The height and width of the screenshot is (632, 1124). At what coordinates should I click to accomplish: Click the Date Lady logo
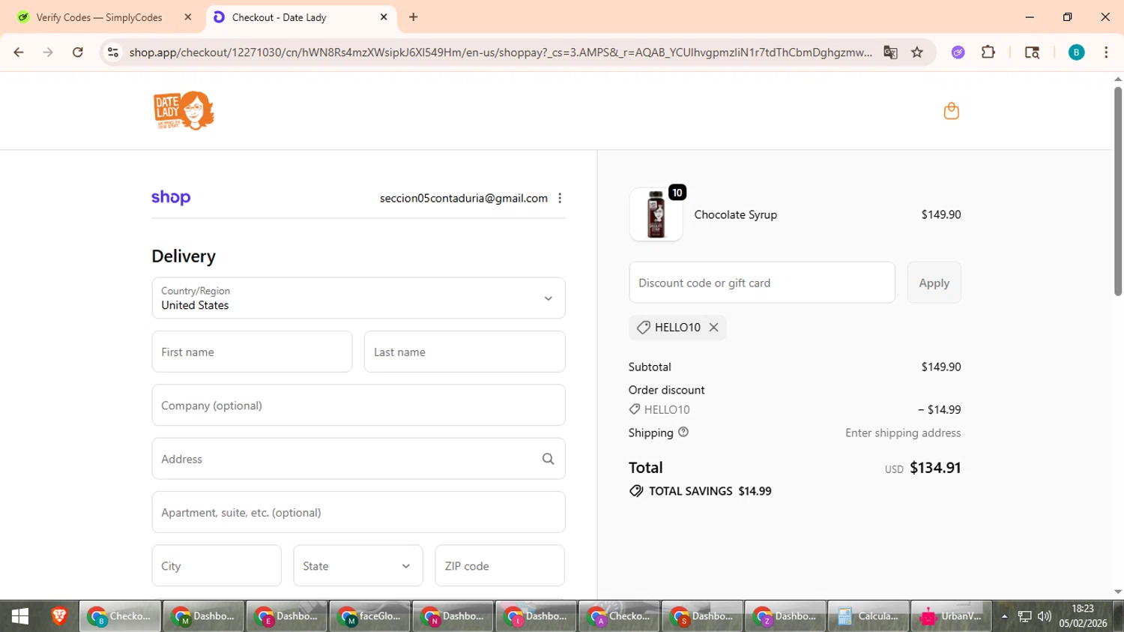point(184,111)
